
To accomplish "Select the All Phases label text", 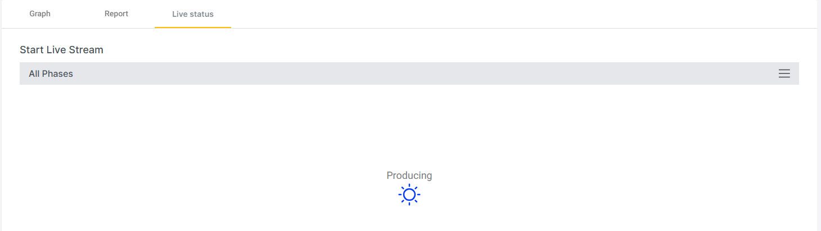I will (51, 73).
